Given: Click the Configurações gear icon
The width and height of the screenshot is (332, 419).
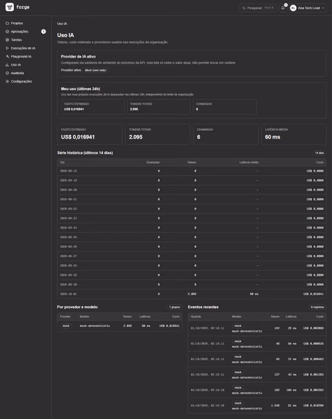Looking at the screenshot, I should (7, 81).
